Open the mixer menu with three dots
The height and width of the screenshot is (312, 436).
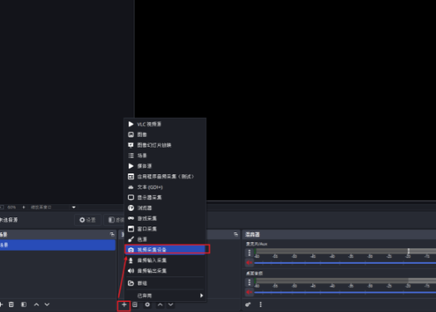coord(261,305)
